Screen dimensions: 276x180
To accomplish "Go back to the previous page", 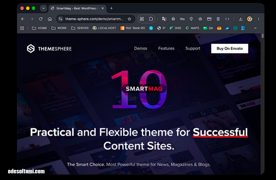I will (x=23, y=19).
